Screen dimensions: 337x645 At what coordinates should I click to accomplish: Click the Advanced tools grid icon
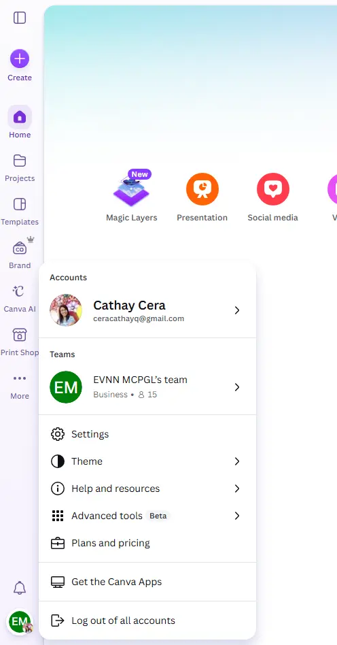(58, 516)
